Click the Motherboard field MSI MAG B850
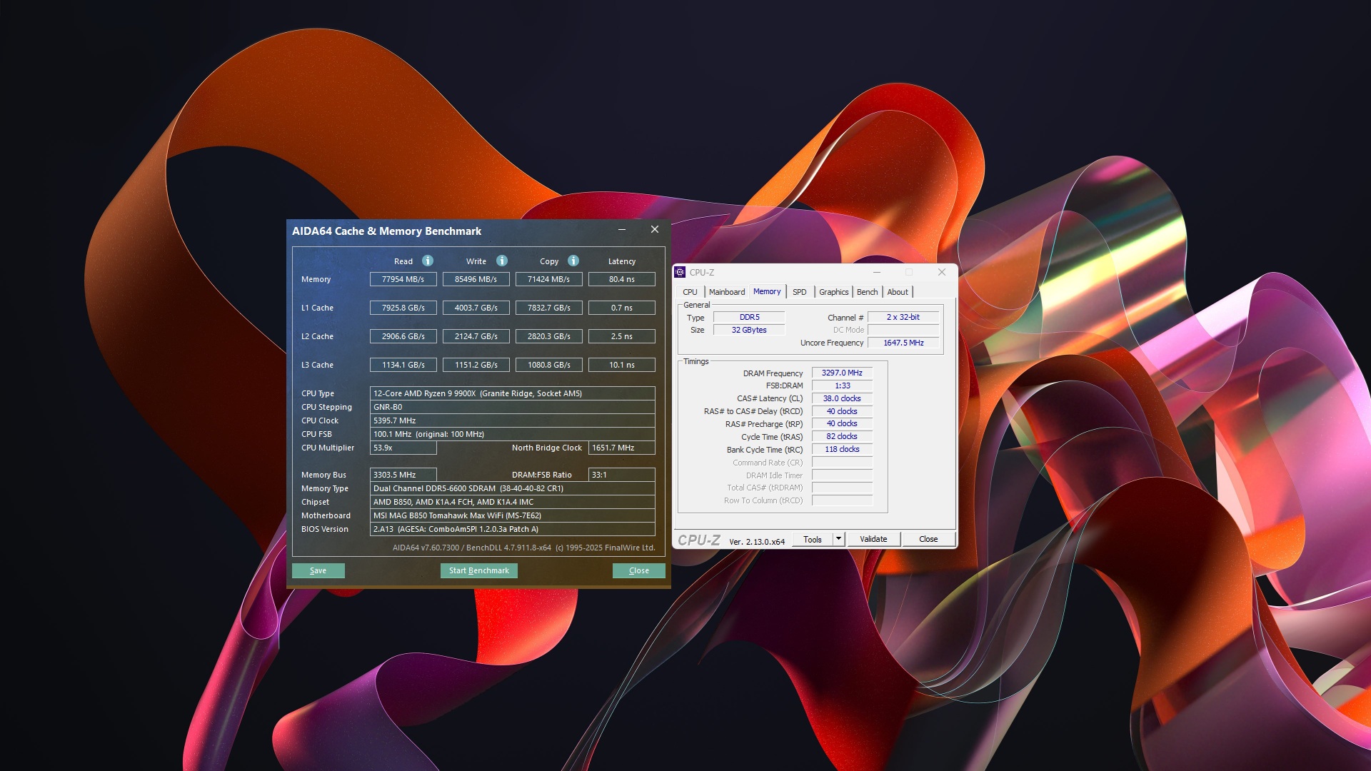This screenshot has width=1371, height=771. 513,515
